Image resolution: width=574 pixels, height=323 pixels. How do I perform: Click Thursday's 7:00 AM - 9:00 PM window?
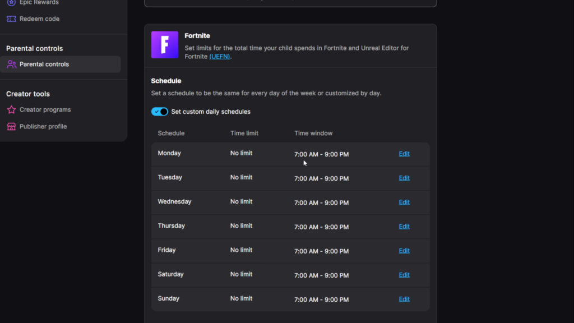pos(321,227)
